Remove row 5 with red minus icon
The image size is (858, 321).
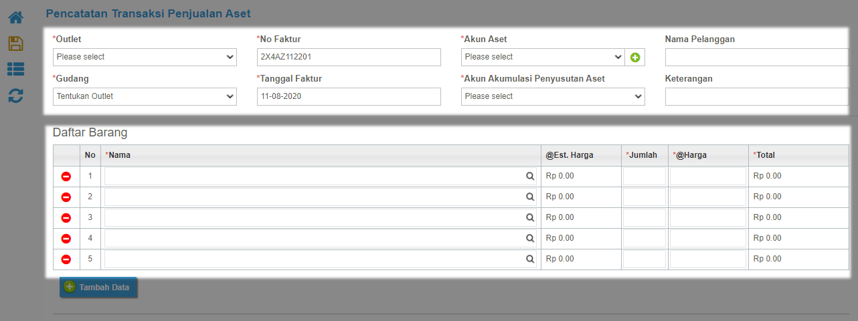pos(66,259)
